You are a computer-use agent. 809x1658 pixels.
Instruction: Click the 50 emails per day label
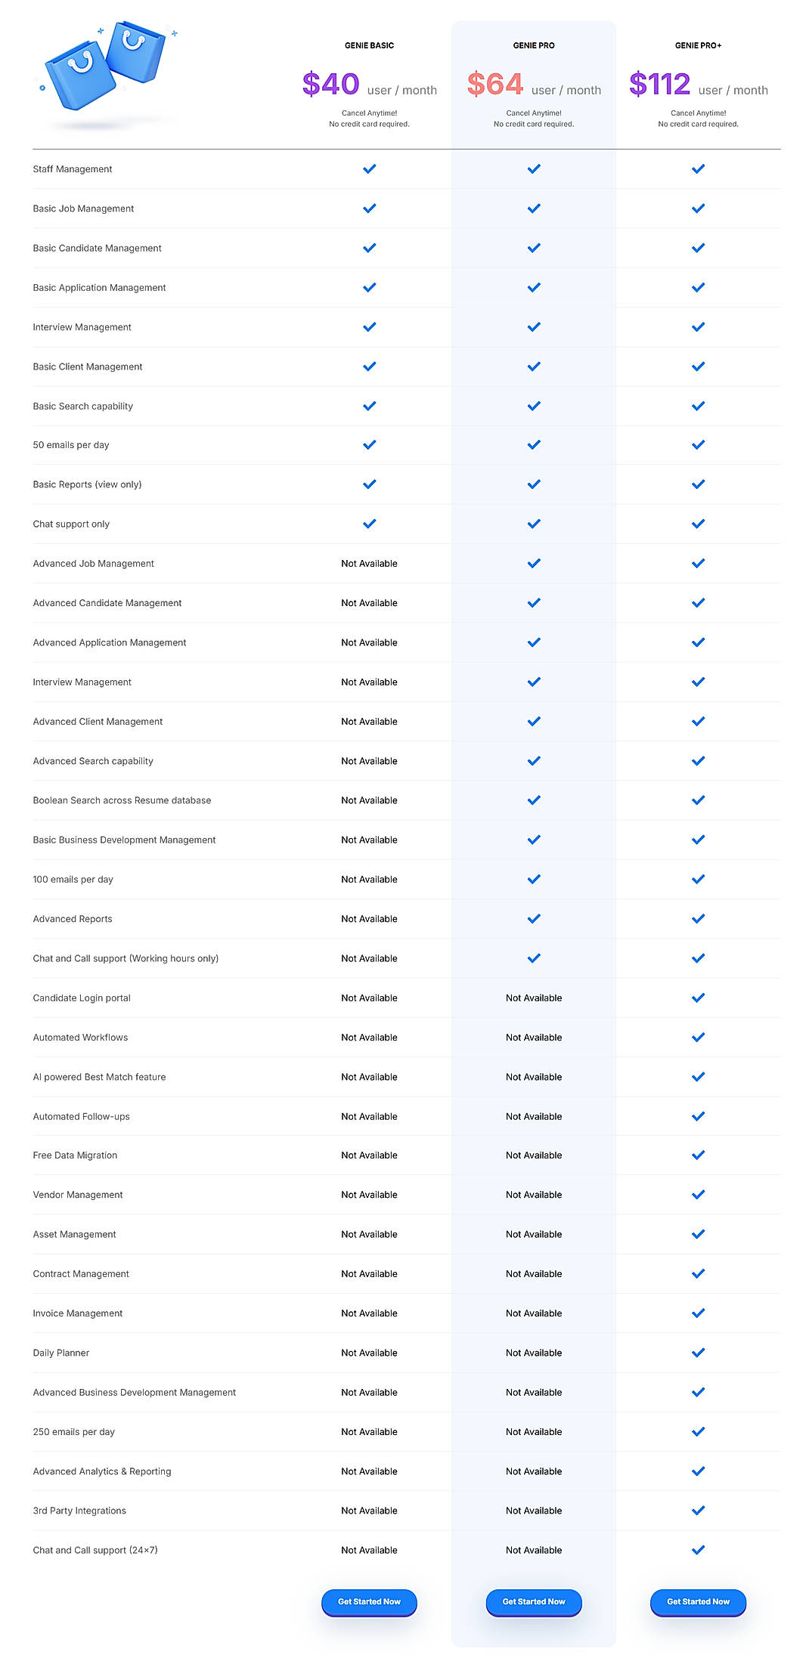tap(71, 445)
